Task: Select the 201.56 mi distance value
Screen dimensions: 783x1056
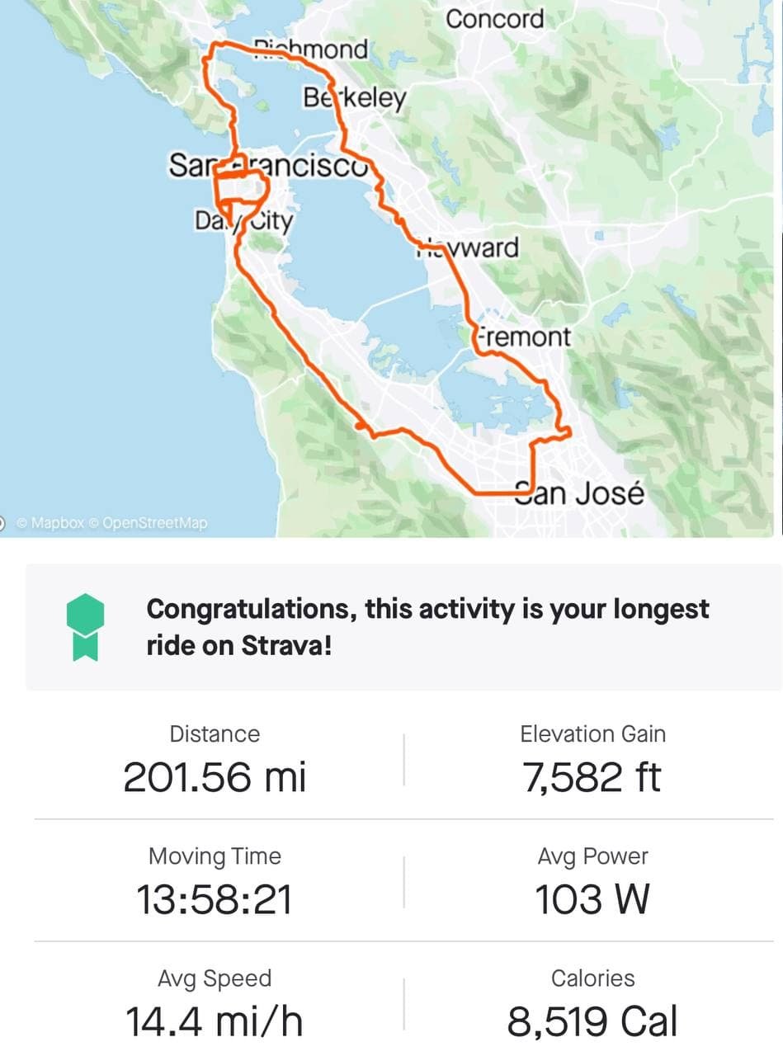Action: click(215, 776)
